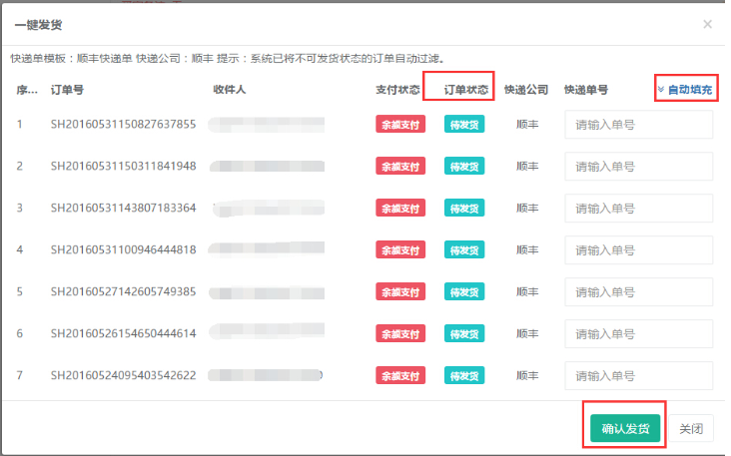731x456 pixels.
Task: Click the blurred recipient in order row 1
Action: [267, 125]
